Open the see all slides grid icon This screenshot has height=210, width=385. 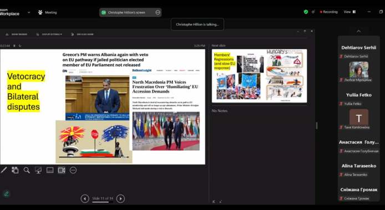tap(15, 170)
